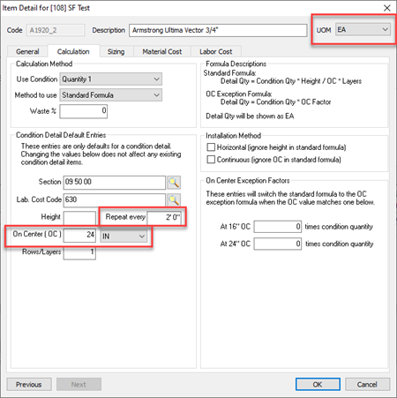Click the Description text field
This screenshot has width=397, height=398.
(218, 30)
